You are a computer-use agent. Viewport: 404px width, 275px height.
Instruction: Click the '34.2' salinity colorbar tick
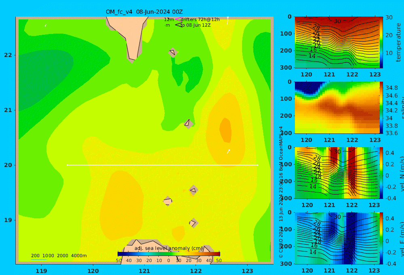tap(391, 111)
